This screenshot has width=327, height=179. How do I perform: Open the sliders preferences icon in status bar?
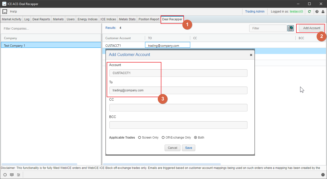[19, 175]
